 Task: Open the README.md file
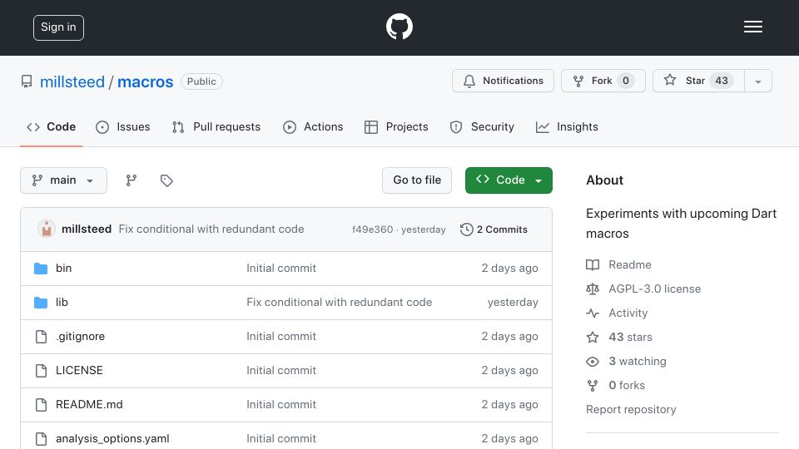pos(89,405)
